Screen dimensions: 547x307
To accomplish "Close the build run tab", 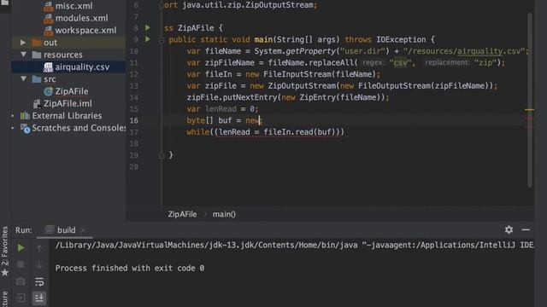I will click(x=83, y=230).
